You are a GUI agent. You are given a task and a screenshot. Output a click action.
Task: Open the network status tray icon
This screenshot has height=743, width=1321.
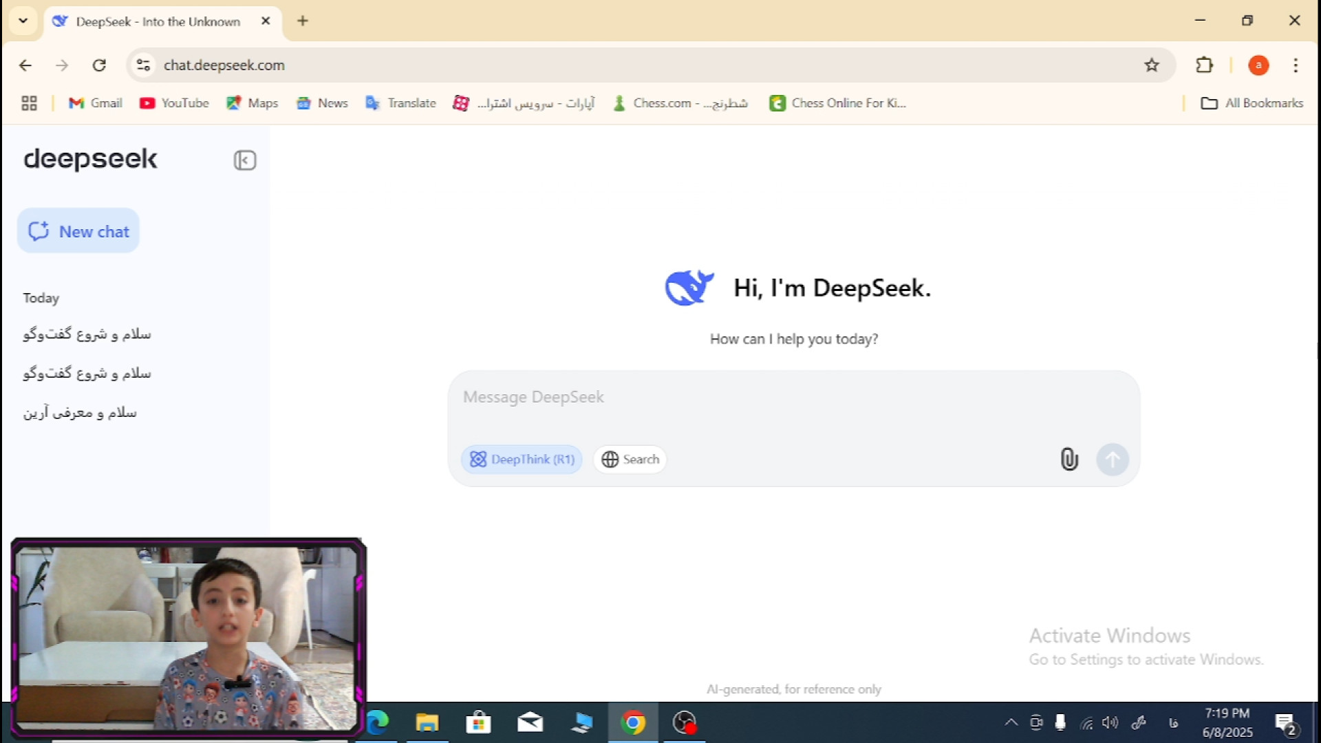(x=1086, y=722)
